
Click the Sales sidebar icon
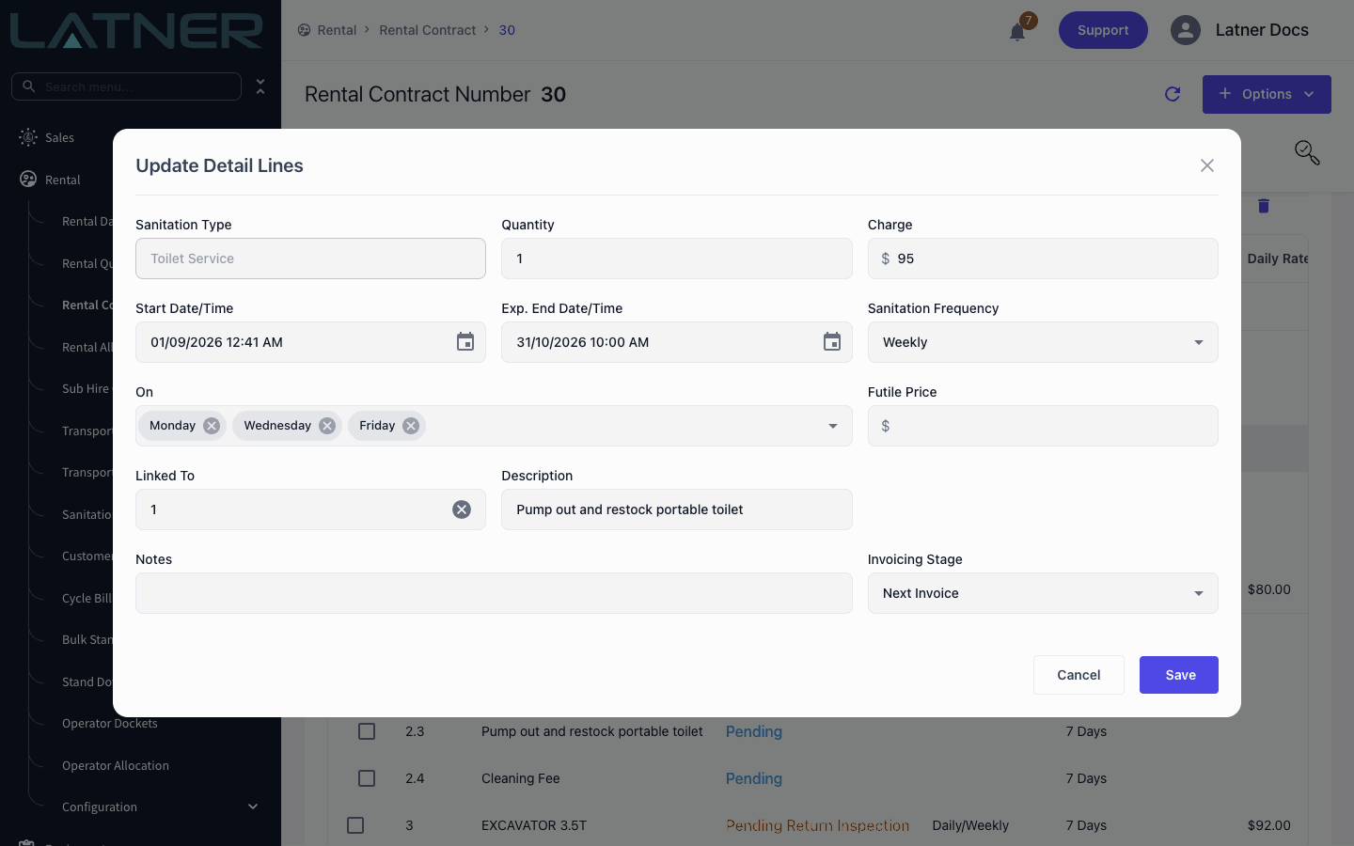[28, 137]
